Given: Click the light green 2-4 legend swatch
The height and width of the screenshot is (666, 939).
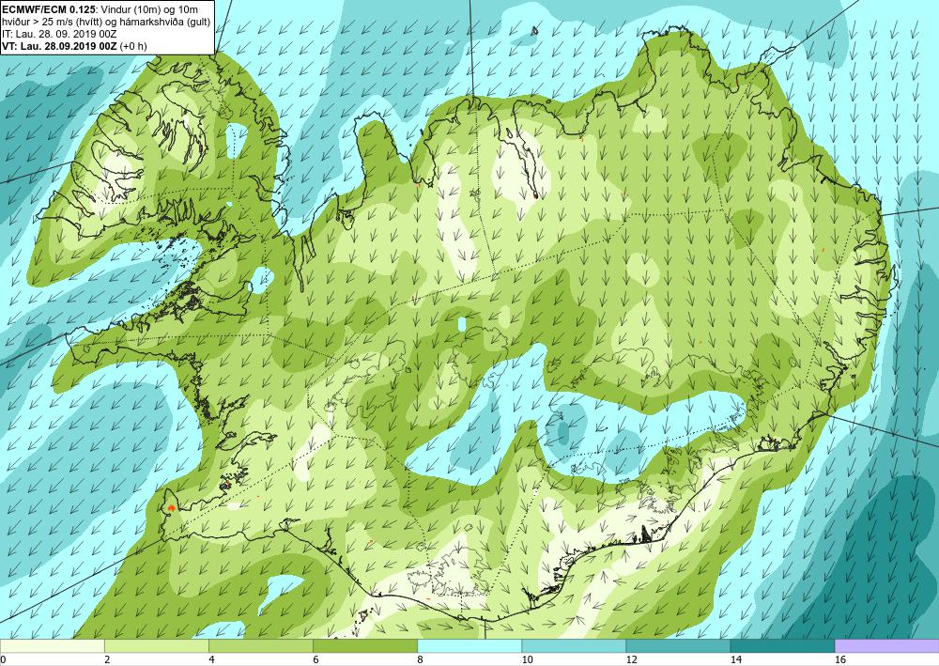Looking at the screenshot, I should point(156,645).
